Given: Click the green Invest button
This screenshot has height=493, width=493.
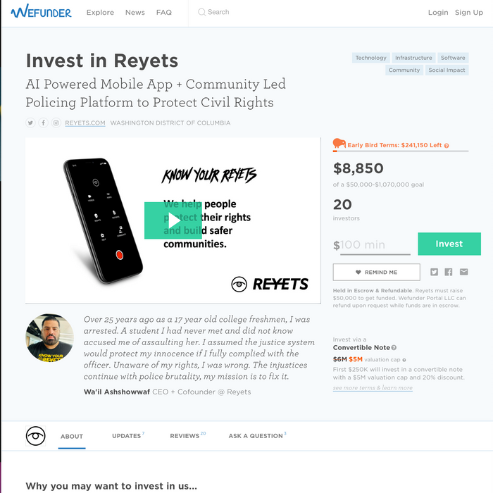Looking at the screenshot, I should [x=449, y=244].
